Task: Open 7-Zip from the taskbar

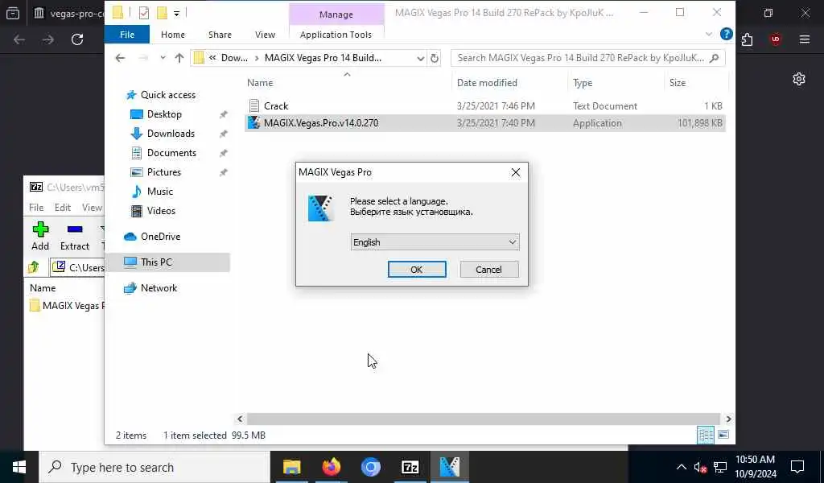Action: click(x=410, y=467)
